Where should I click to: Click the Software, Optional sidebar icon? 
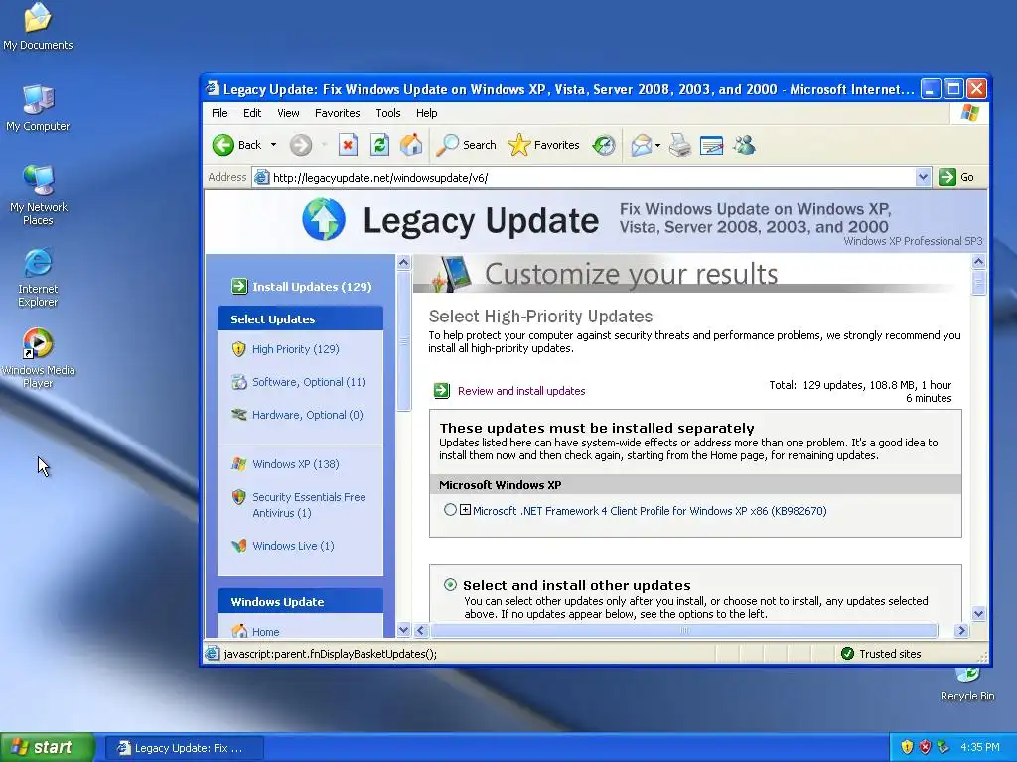pyautogui.click(x=239, y=382)
